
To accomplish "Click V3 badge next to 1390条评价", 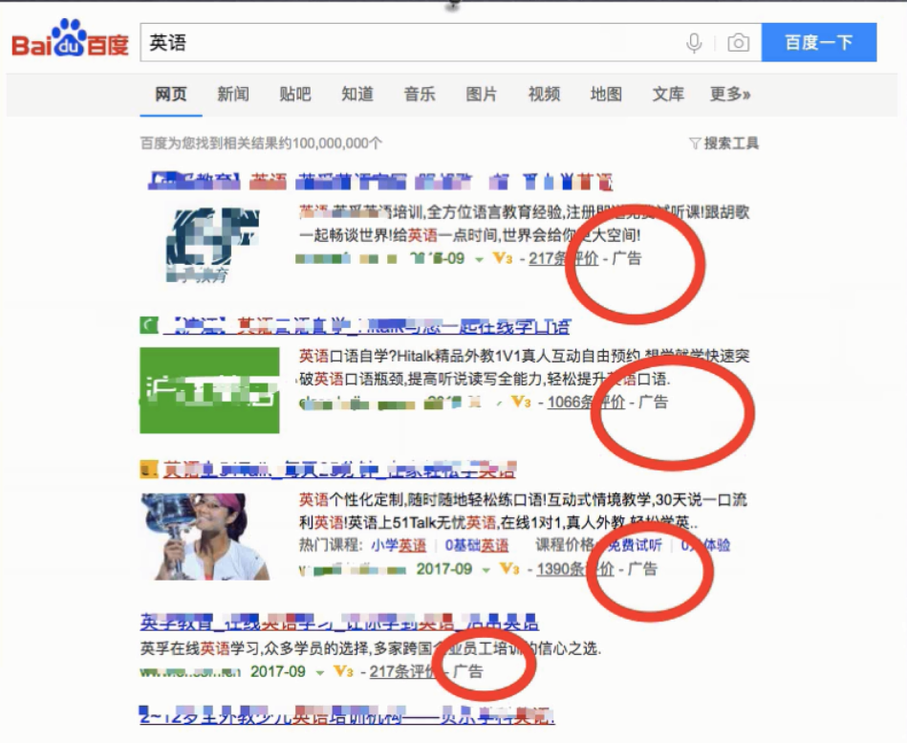I will [x=509, y=569].
